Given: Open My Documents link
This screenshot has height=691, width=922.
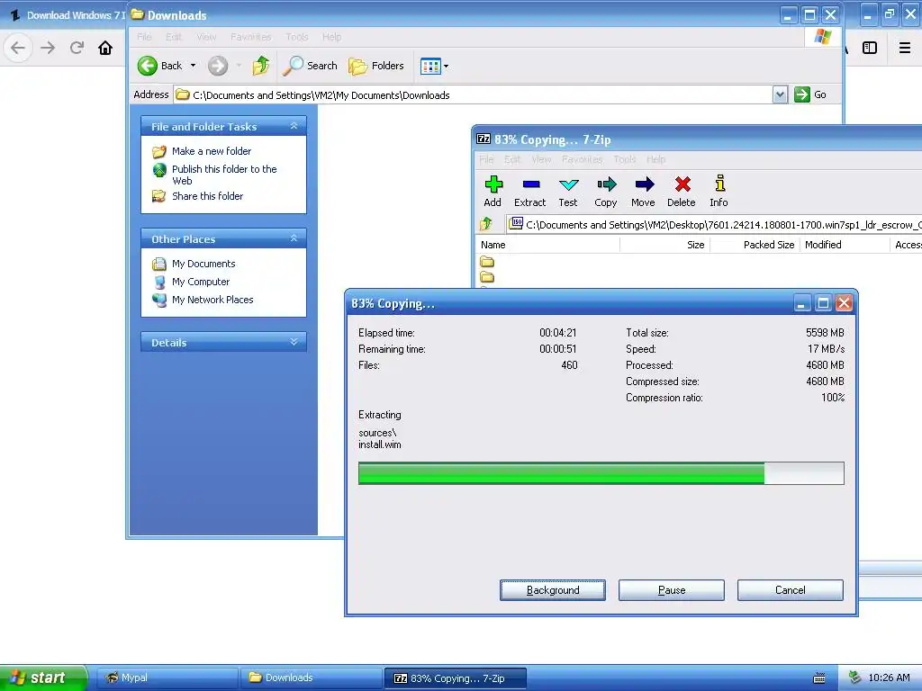Looking at the screenshot, I should tap(203, 264).
